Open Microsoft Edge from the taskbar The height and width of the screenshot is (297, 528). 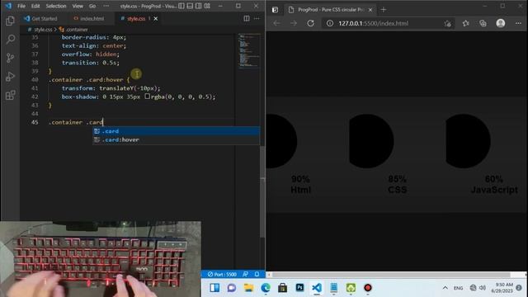(266, 288)
